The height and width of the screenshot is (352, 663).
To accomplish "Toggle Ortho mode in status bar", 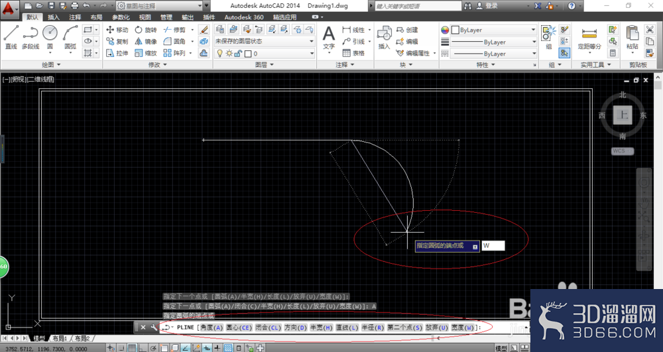I will pos(143,348).
